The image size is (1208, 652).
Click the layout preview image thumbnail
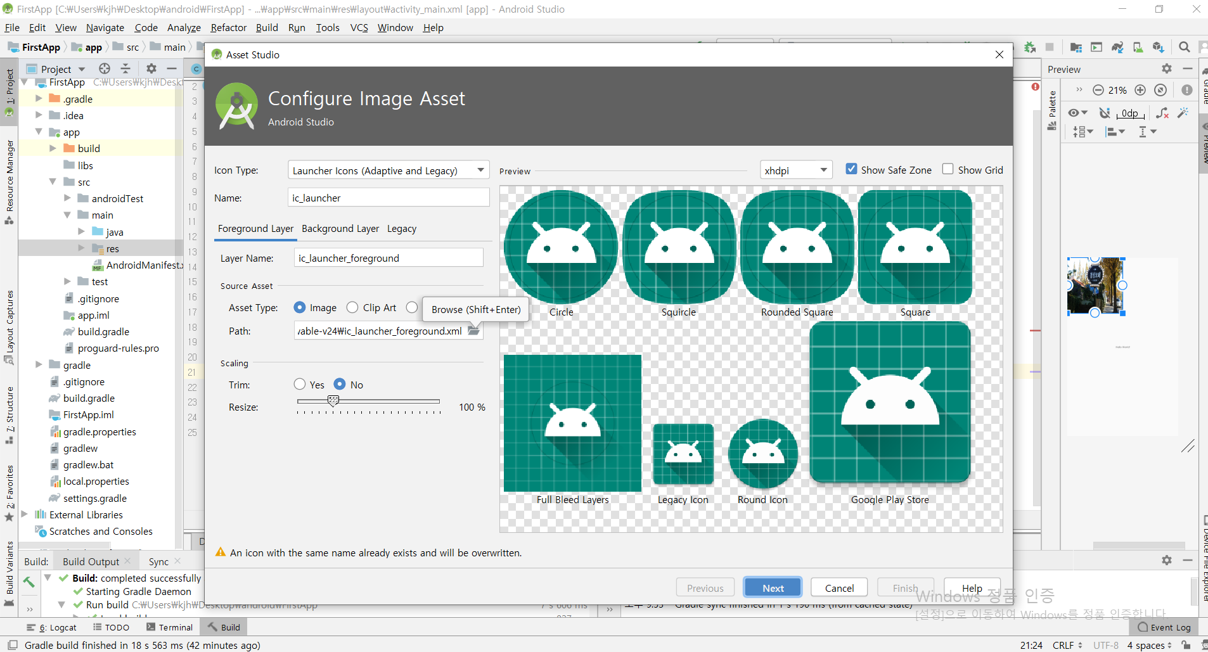click(1096, 286)
